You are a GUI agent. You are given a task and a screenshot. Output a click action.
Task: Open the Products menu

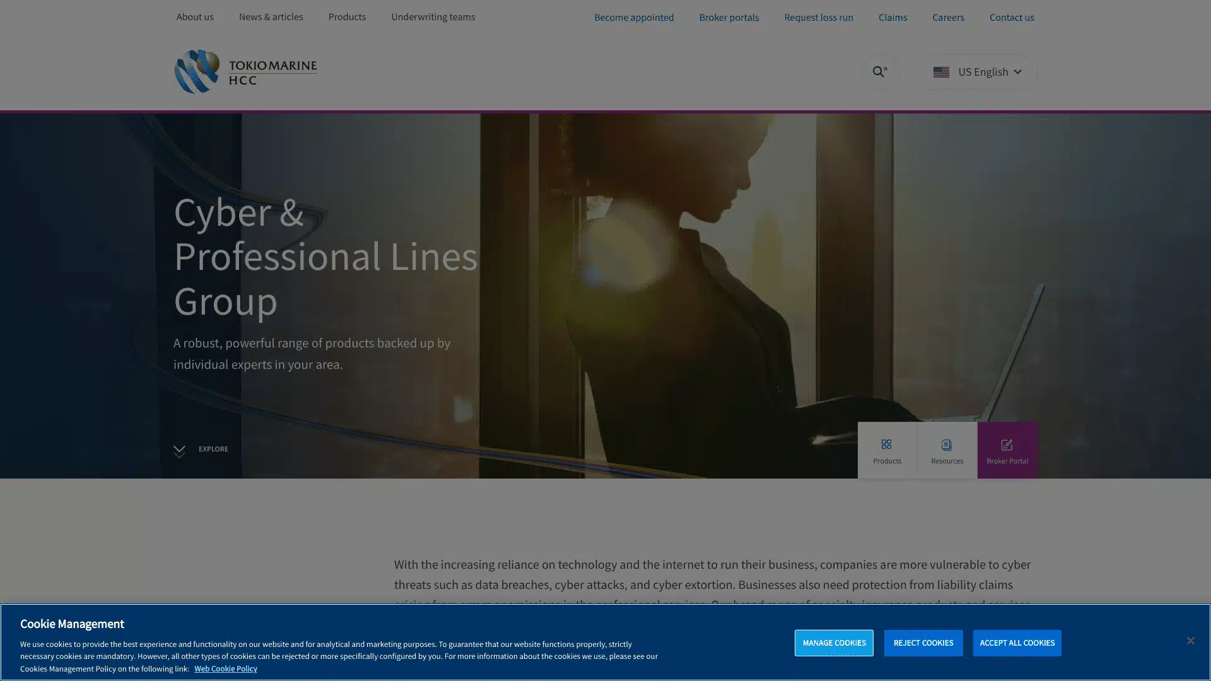tap(346, 17)
